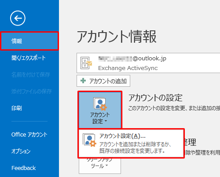The width and height of the screenshot is (220, 177).
Task: Click the Exchange ActiveSync label
Action: click(128, 68)
